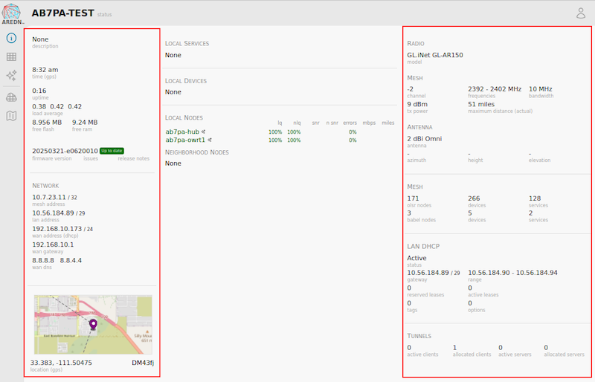Click the 171 olsr nodes count
The height and width of the screenshot is (382, 595).
[x=413, y=198]
